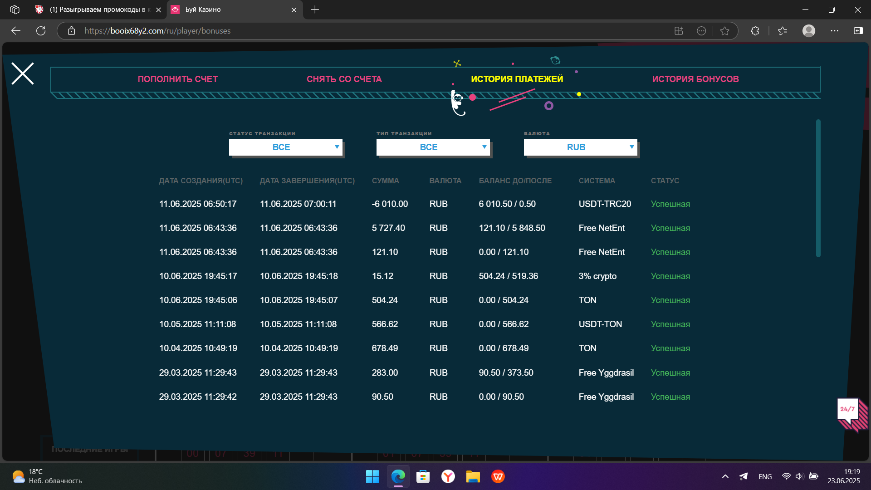Viewport: 871px width, 490px height.
Task: Close the payments overlay with X icon
Action: [23, 73]
